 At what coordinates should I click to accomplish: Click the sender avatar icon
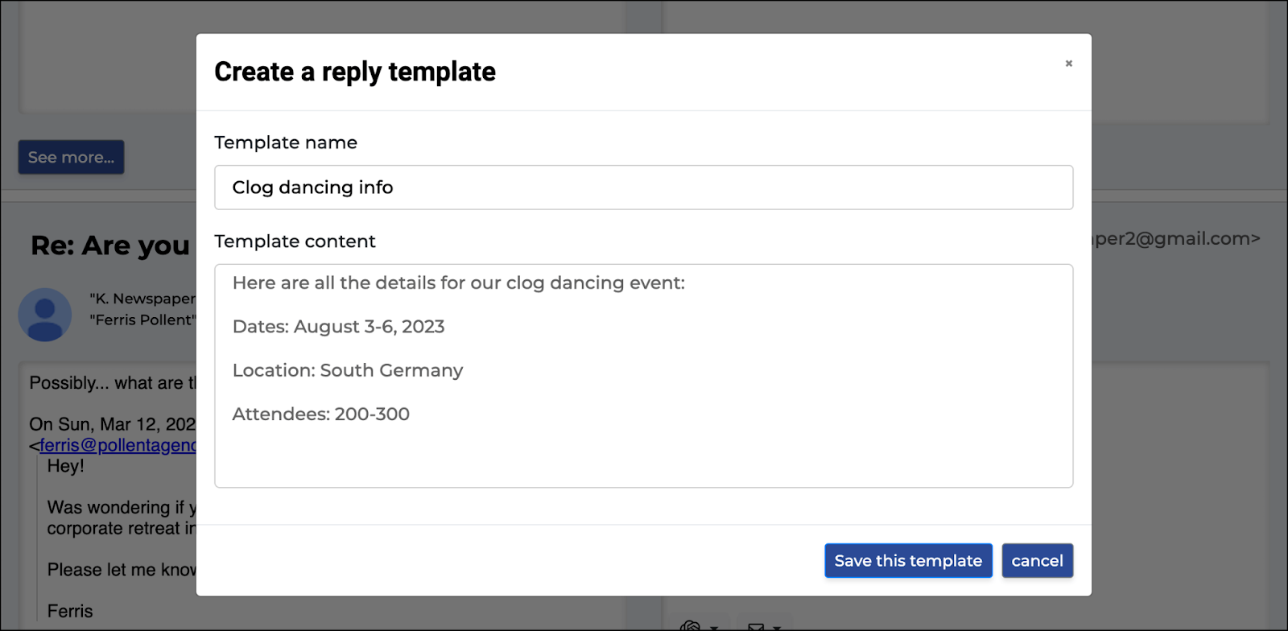45,315
